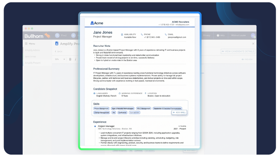The image size is (280, 157).
Task: Select SDLC Management skill tag
Action: pyautogui.click(x=143, y=109)
